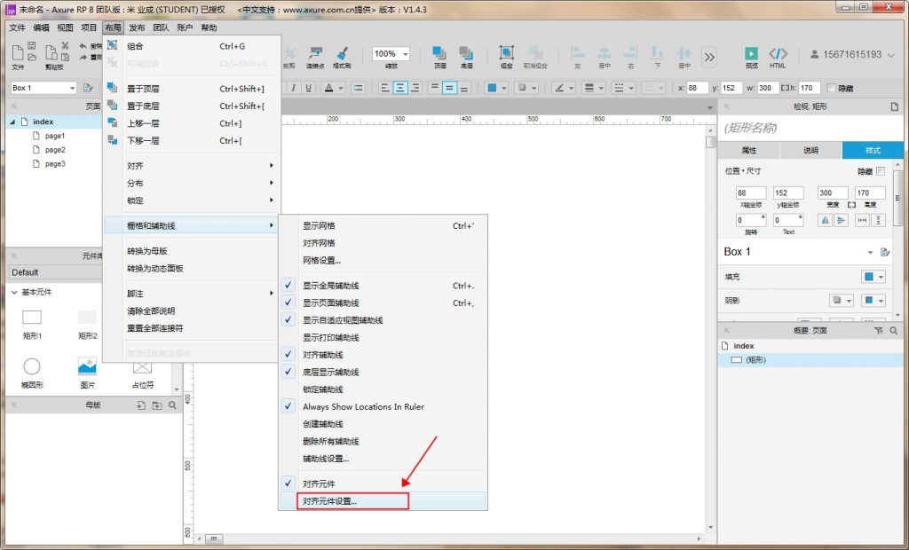Viewport: 909px width, 550px height.
Task: Uncheck 对齐元件 snap option
Action: pos(319,483)
